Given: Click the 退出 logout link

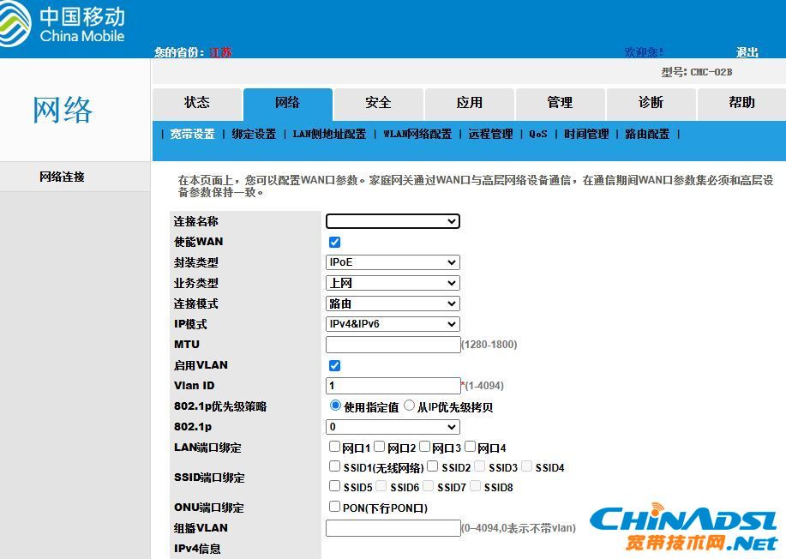Looking at the screenshot, I should pyautogui.click(x=747, y=52).
